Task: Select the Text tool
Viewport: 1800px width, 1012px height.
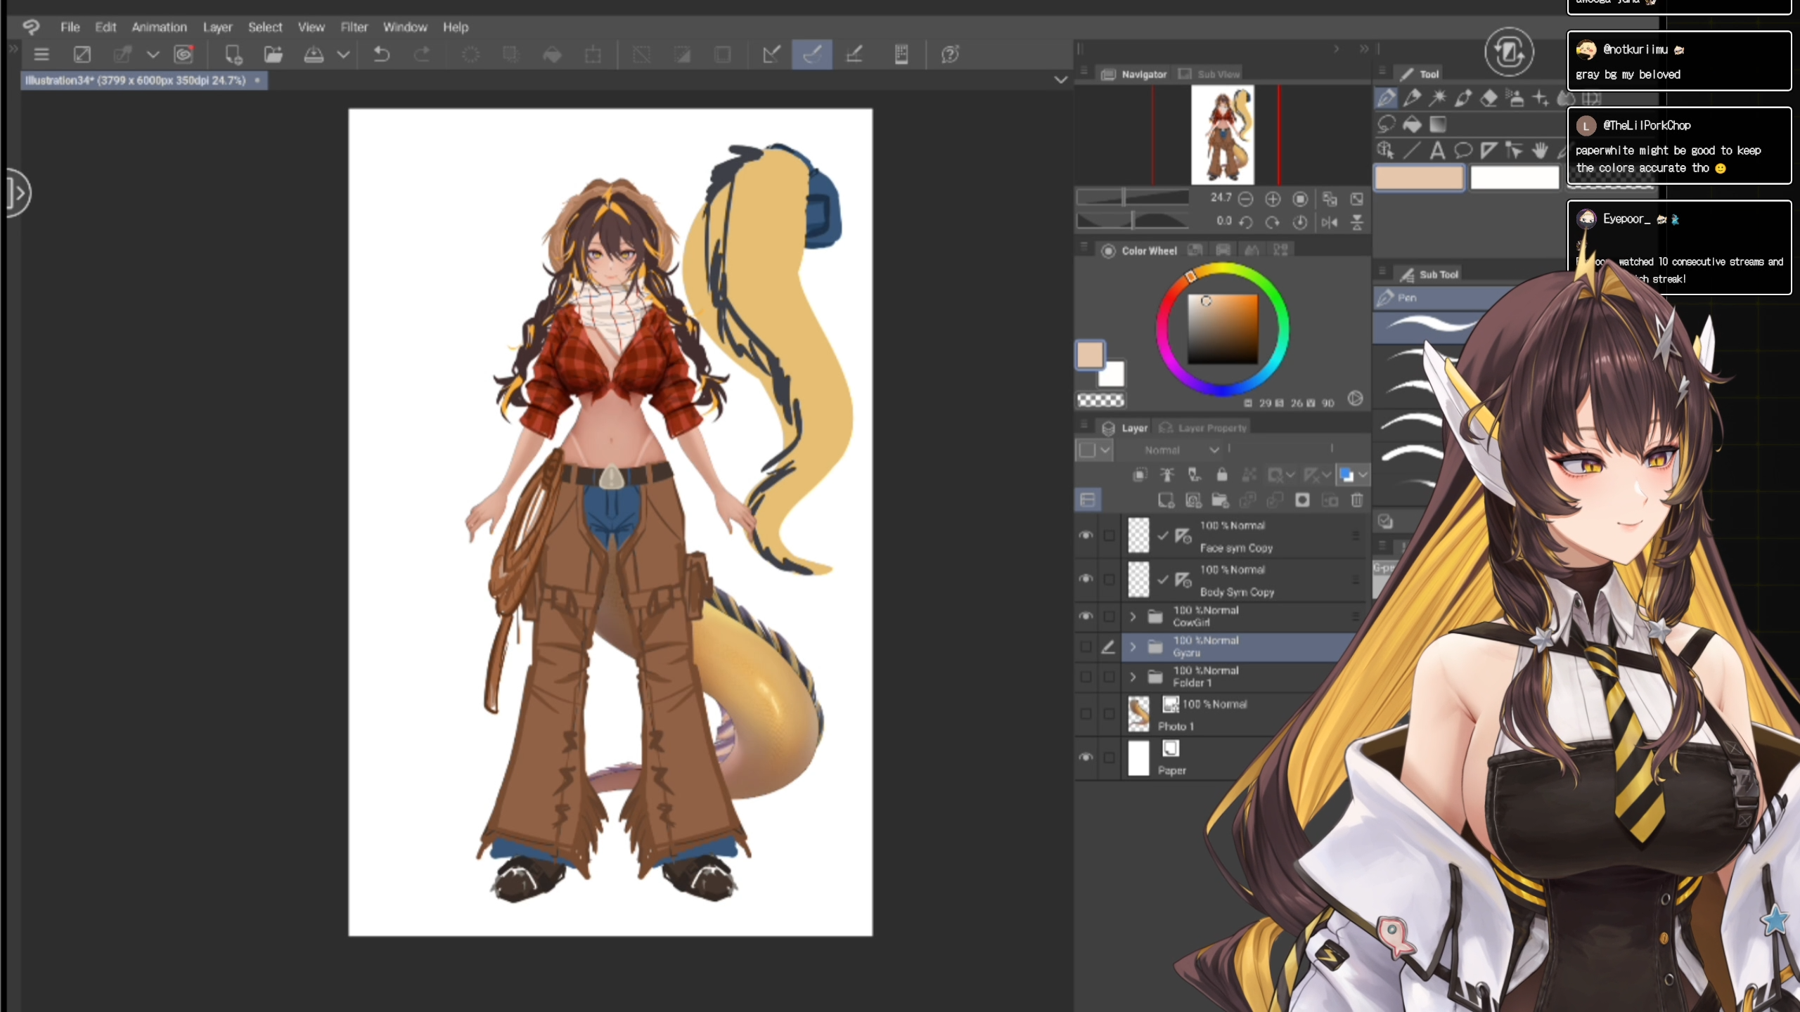Action: point(1437,150)
